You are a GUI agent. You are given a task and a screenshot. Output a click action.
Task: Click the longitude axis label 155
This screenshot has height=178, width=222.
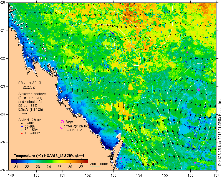click(x=165, y=175)
